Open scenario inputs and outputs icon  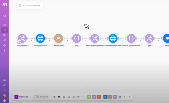tap(59, 97)
